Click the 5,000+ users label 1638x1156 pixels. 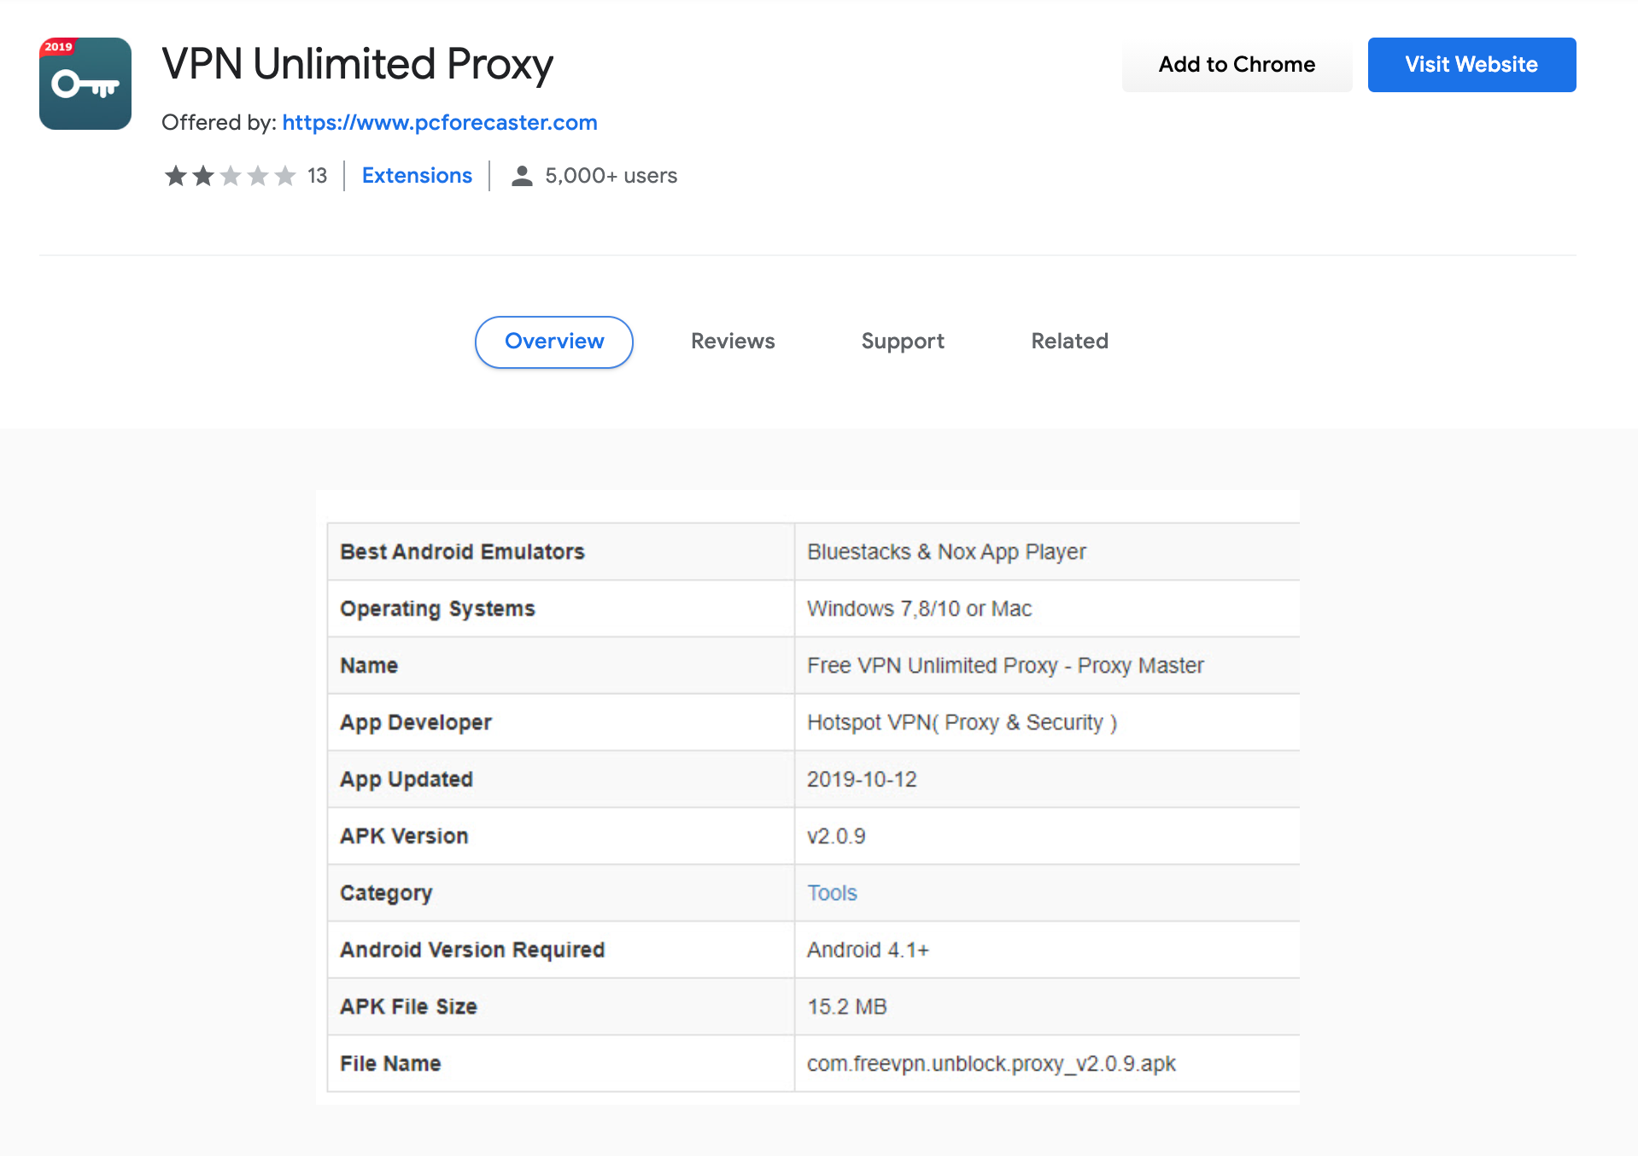coord(611,176)
